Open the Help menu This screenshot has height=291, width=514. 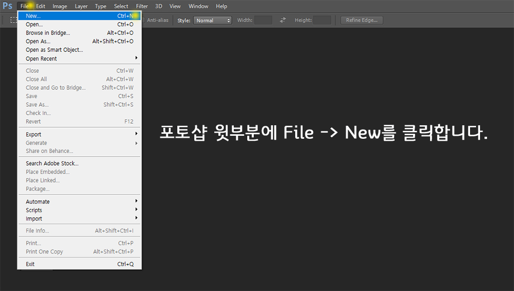pos(222,6)
